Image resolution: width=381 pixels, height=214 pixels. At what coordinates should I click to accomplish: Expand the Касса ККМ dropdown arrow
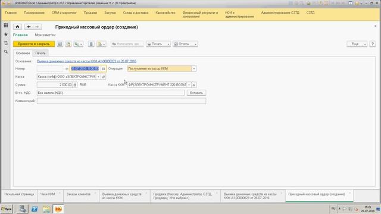pos(189,84)
